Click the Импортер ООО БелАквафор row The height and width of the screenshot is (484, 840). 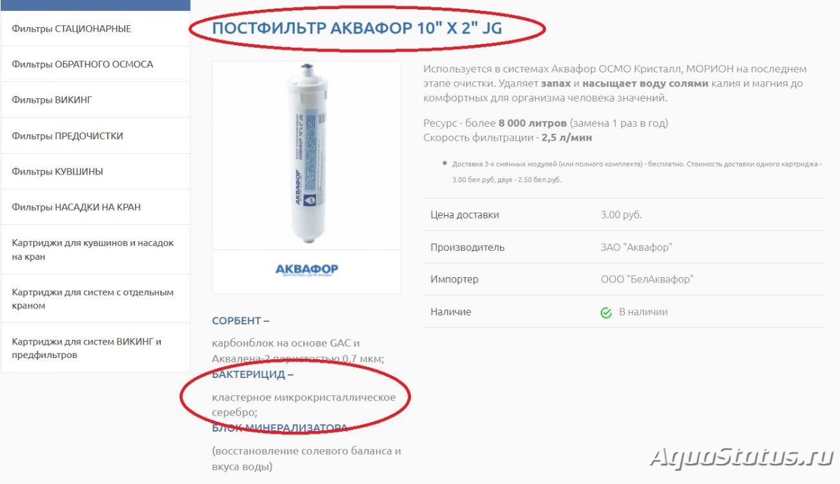tap(624, 279)
